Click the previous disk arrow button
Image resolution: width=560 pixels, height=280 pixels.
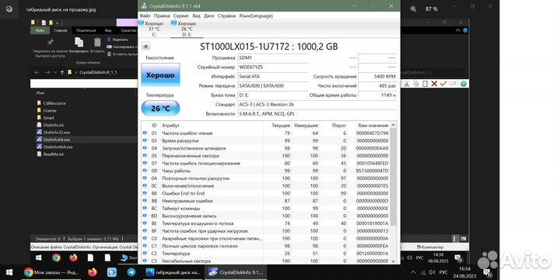145,47
